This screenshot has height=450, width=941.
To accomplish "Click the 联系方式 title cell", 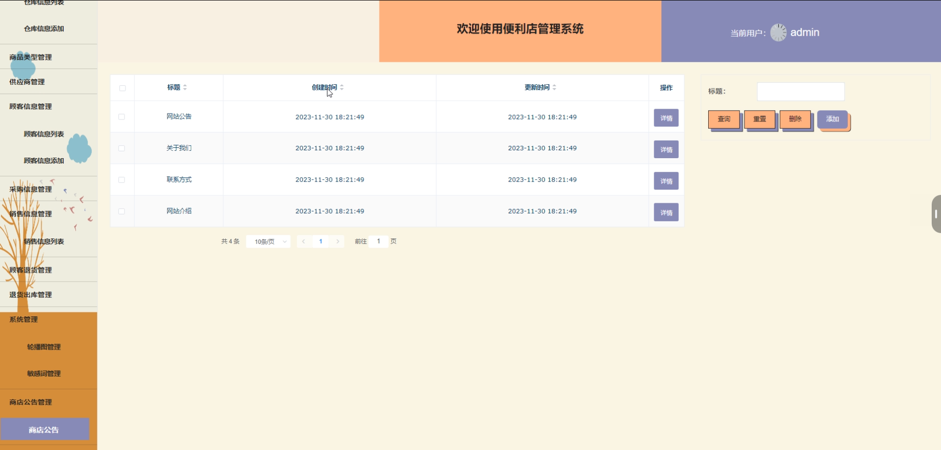I will coord(179,180).
